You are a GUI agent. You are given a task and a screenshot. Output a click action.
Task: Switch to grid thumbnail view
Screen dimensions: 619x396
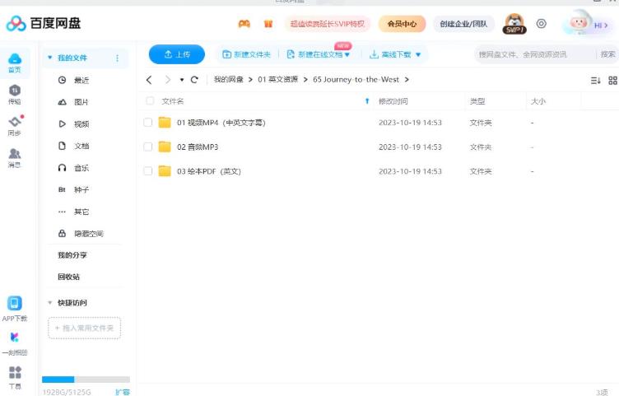tap(612, 81)
